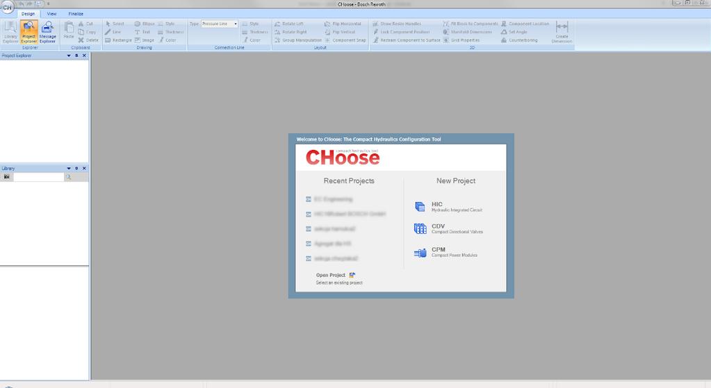711x388 pixels.
Task: Open Grid Properties
Action: (461, 40)
